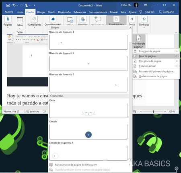Click the zoom out minus button

[x=141, y=111]
